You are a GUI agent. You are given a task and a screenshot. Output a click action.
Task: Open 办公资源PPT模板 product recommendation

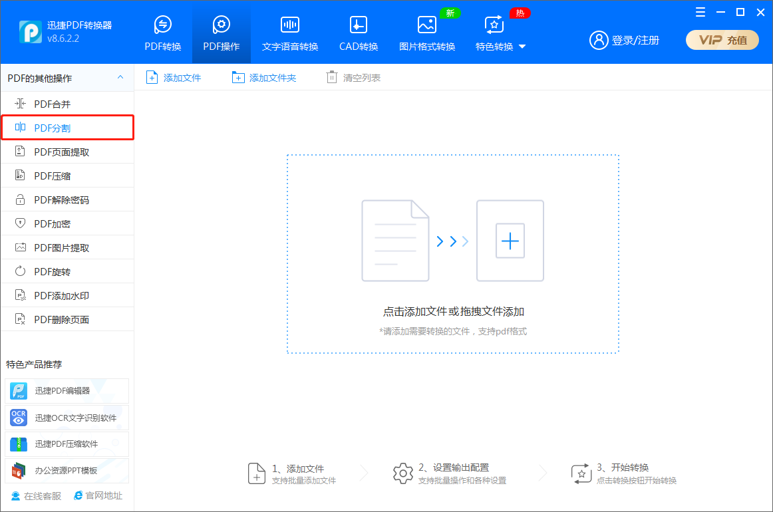pos(67,471)
